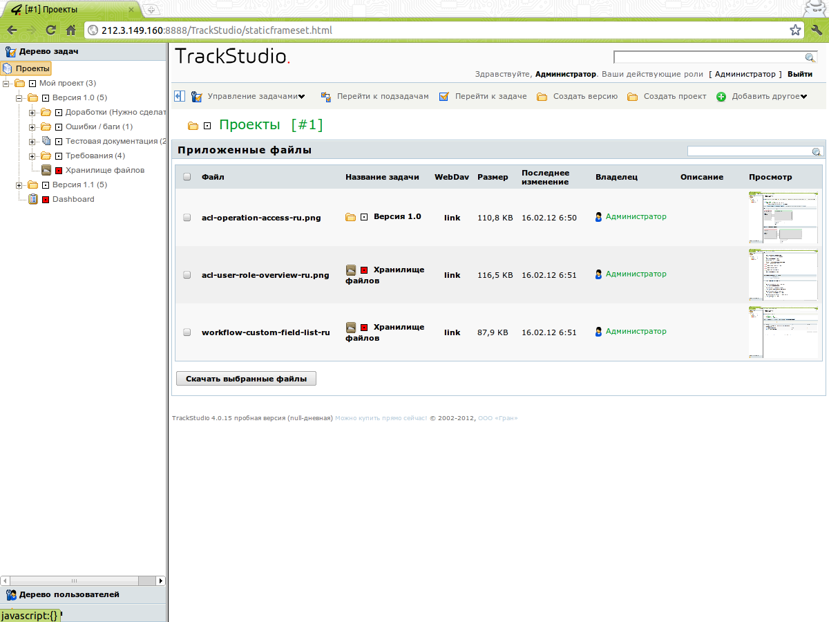Check the acl-operation-access-ru.png file checkbox
Screen dimensions: 829x622
(187, 218)
